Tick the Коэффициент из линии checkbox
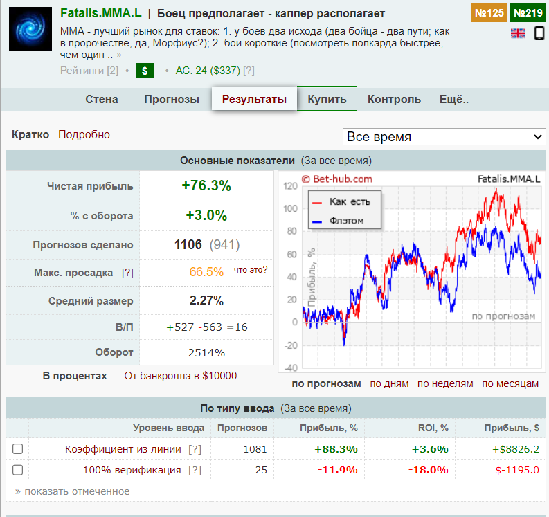Viewport: 549px width, 517px height. coord(18,449)
